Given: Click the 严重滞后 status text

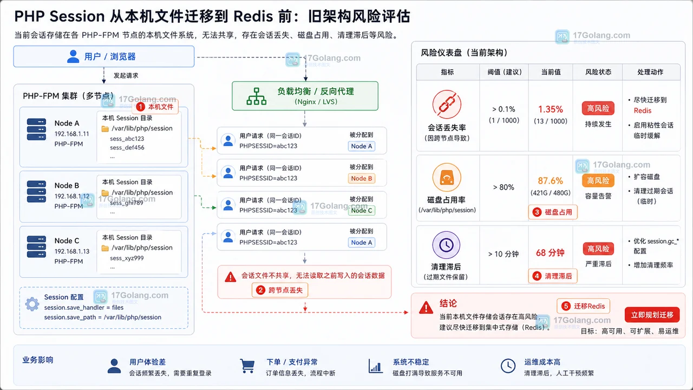Looking at the screenshot, I should click(598, 264).
